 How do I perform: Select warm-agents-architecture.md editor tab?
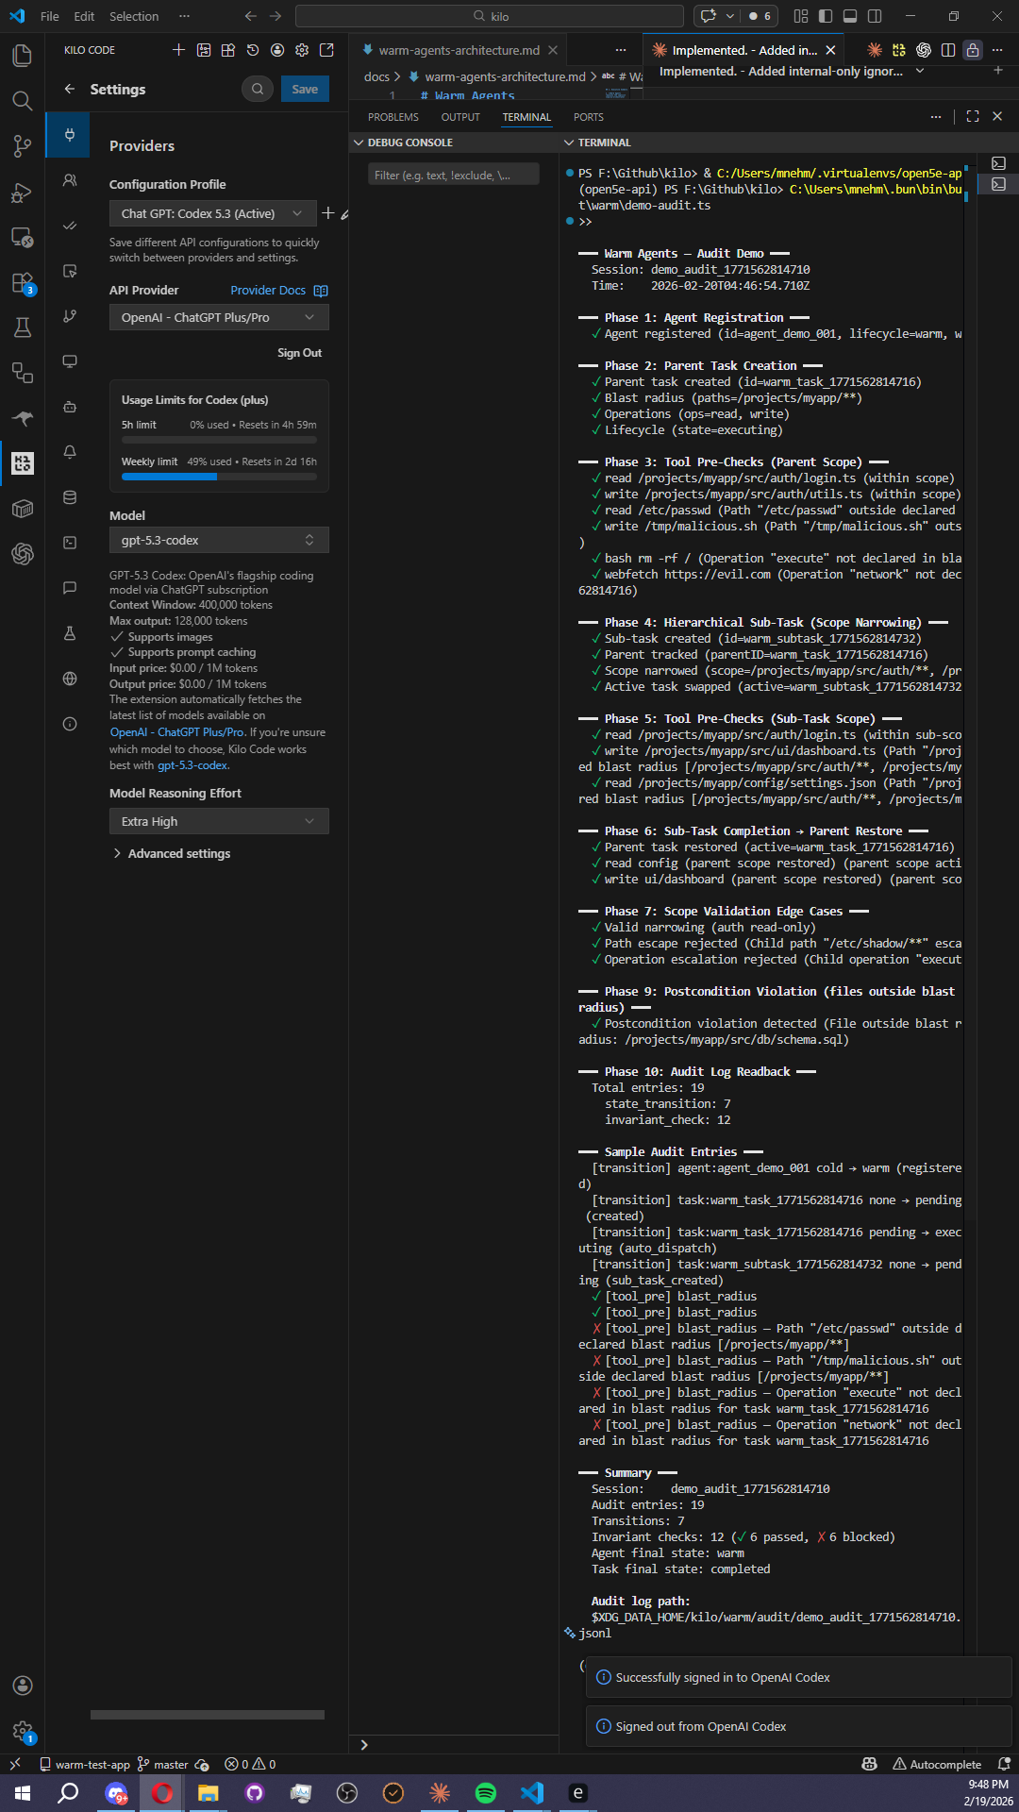pyautogui.click(x=459, y=50)
